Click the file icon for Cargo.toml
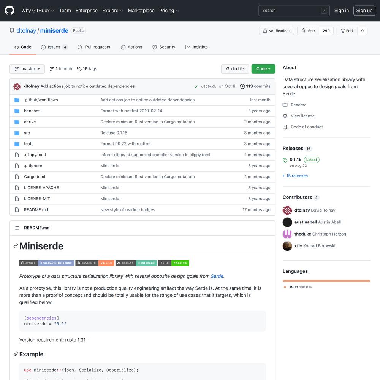The width and height of the screenshot is (380, 380). point(17,177)
